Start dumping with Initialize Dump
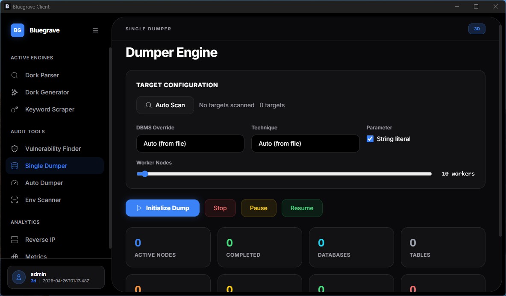506x296 pixels. (x=162, y=208)
